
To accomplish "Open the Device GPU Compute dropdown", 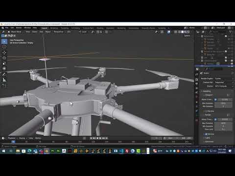I will point(223,86).
